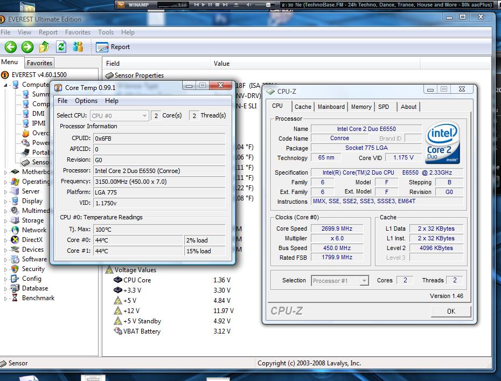Click Winamp Next track button
This screenshot has height=381, width=501.
[x=225, y=4]
